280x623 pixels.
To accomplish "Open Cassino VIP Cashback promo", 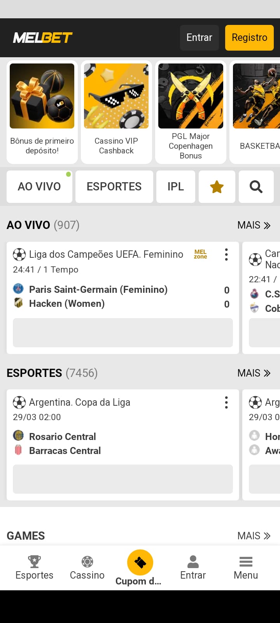I will 116,112.
